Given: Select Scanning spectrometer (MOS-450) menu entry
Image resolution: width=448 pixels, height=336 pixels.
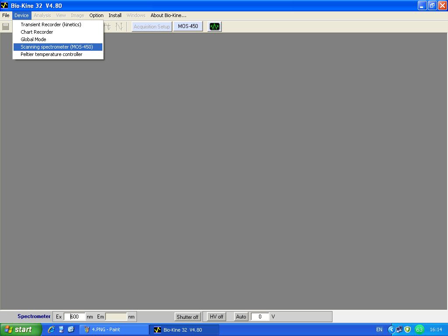Looking at the screenshot, I should click(57, 47).
